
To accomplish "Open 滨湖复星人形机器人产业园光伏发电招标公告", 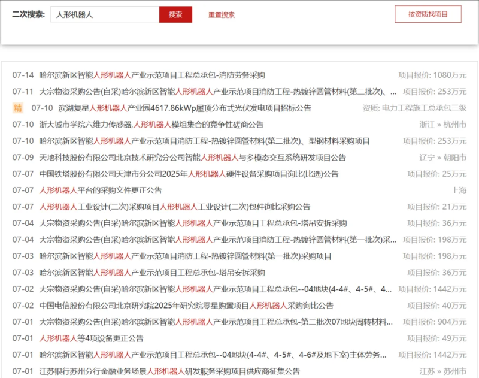I will coord(184,108).
